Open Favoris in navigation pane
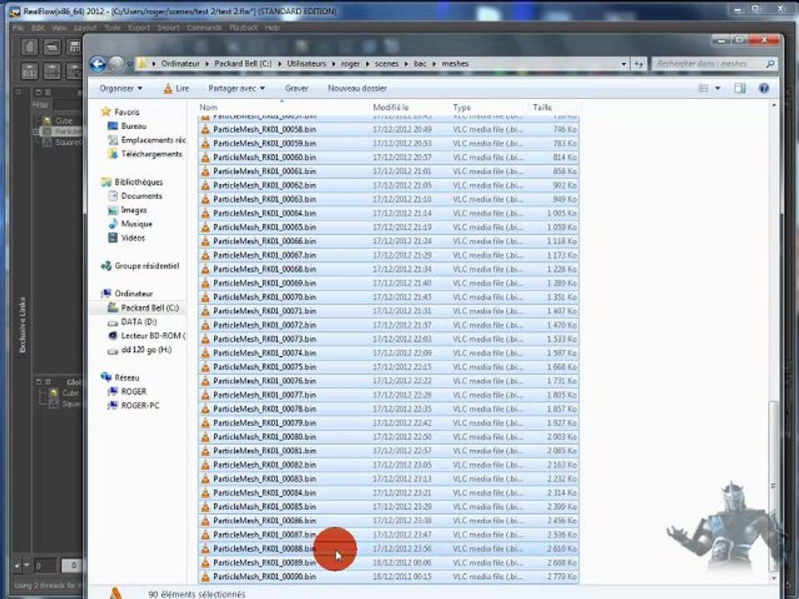This screenshot has width=799, height=599. 127,112
